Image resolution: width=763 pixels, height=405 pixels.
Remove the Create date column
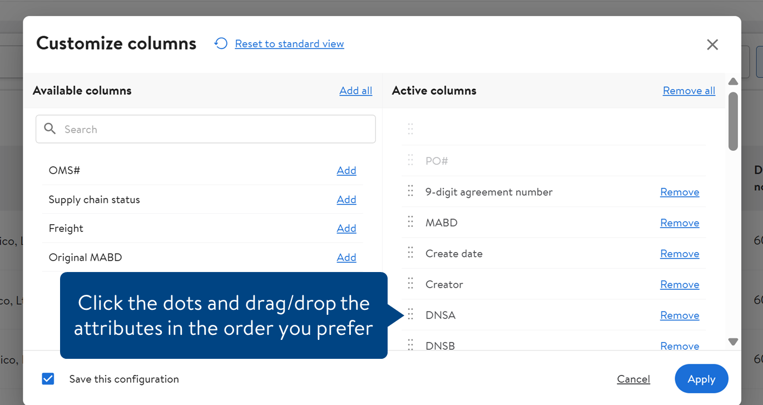click(x=680, y=254)
